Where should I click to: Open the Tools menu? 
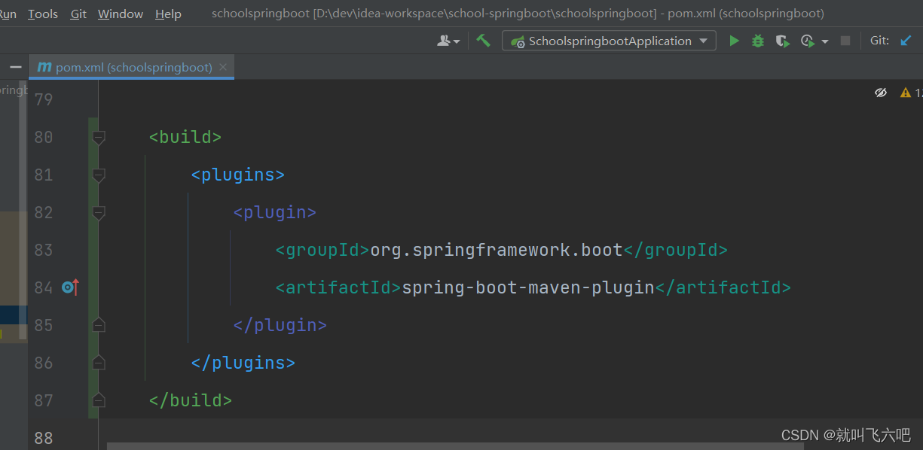(42, 13)
